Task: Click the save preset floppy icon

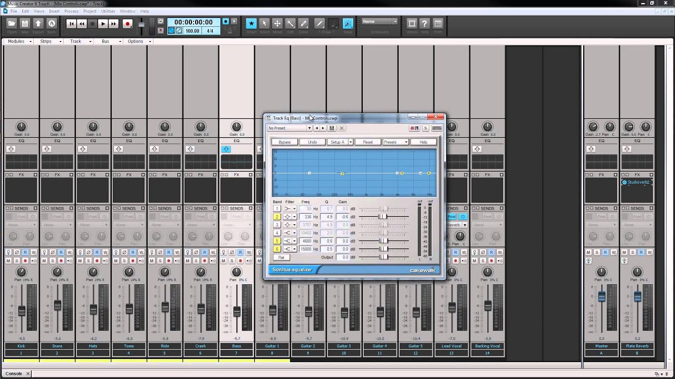Action: [332, 128]
